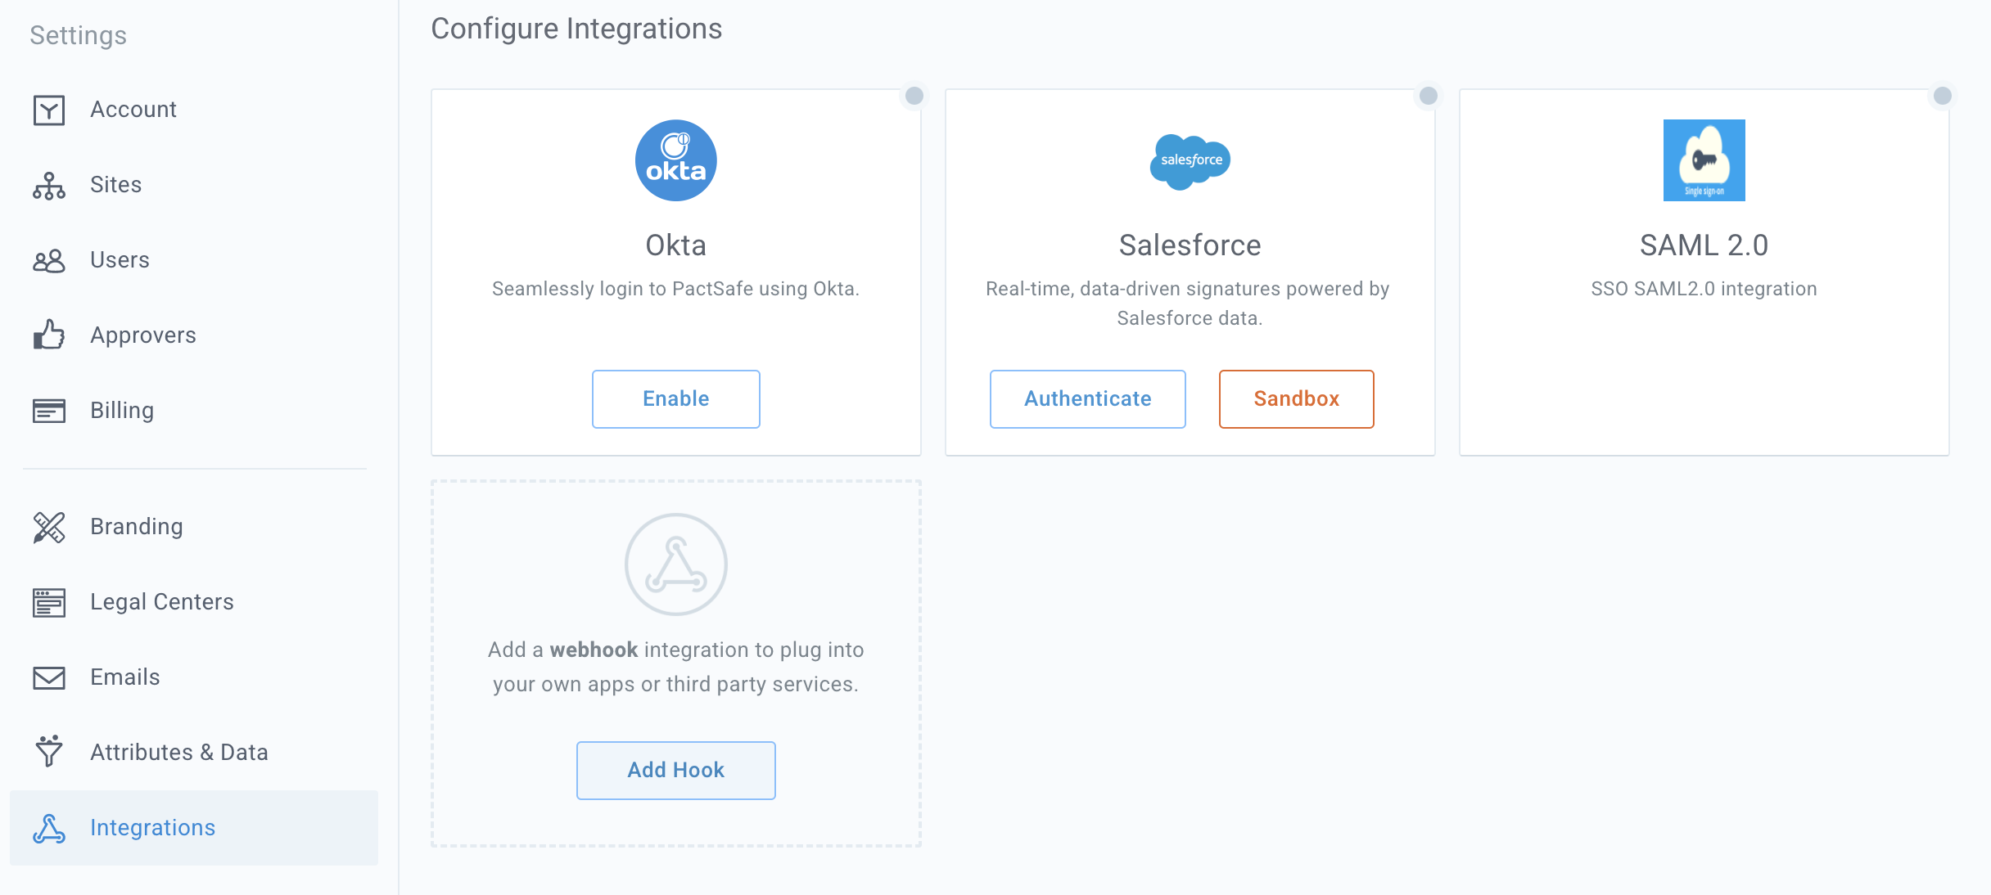The height and width of the screenshot is (895, 1991).
Task: Toggle the Salesforce card status dot
Action: coord(1429,96)
